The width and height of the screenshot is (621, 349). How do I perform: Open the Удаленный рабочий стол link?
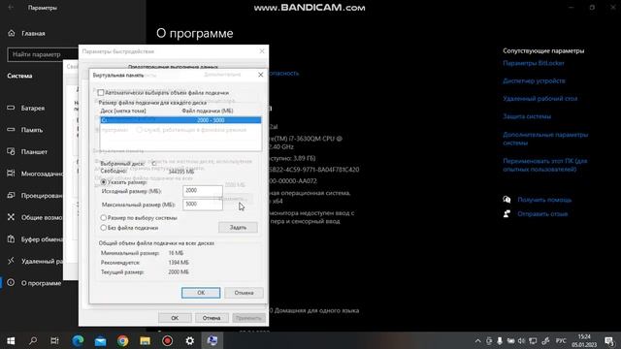pos(539,99)
